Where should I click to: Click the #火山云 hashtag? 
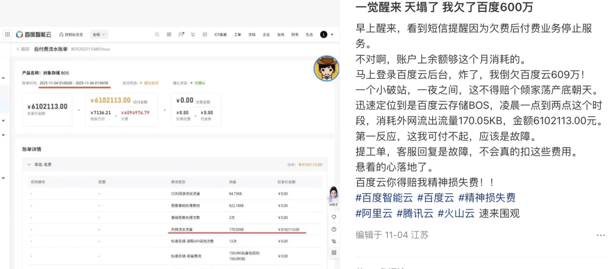click(455, 213)
